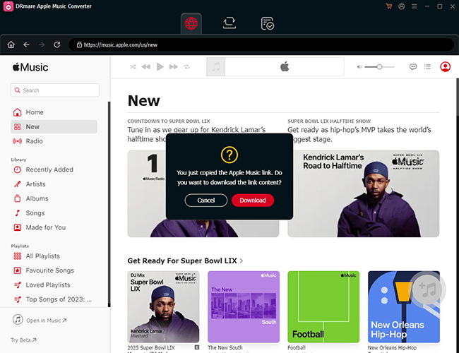Open Loved Playlists
Image resolution: width=459 pixels, height=353 pixels.
pos(54,285)
